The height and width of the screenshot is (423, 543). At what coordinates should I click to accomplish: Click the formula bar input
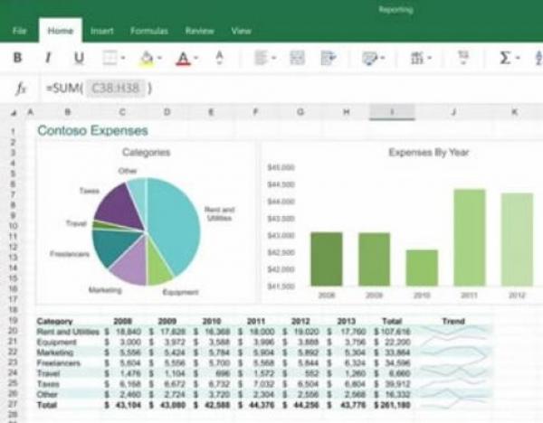coord(291,89)
